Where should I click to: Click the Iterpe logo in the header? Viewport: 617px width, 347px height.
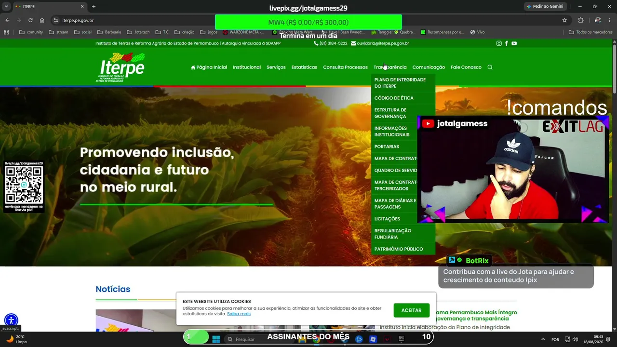[x=121, y=67]
